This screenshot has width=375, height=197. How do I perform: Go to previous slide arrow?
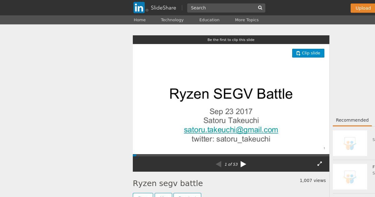tap(218, 164)
